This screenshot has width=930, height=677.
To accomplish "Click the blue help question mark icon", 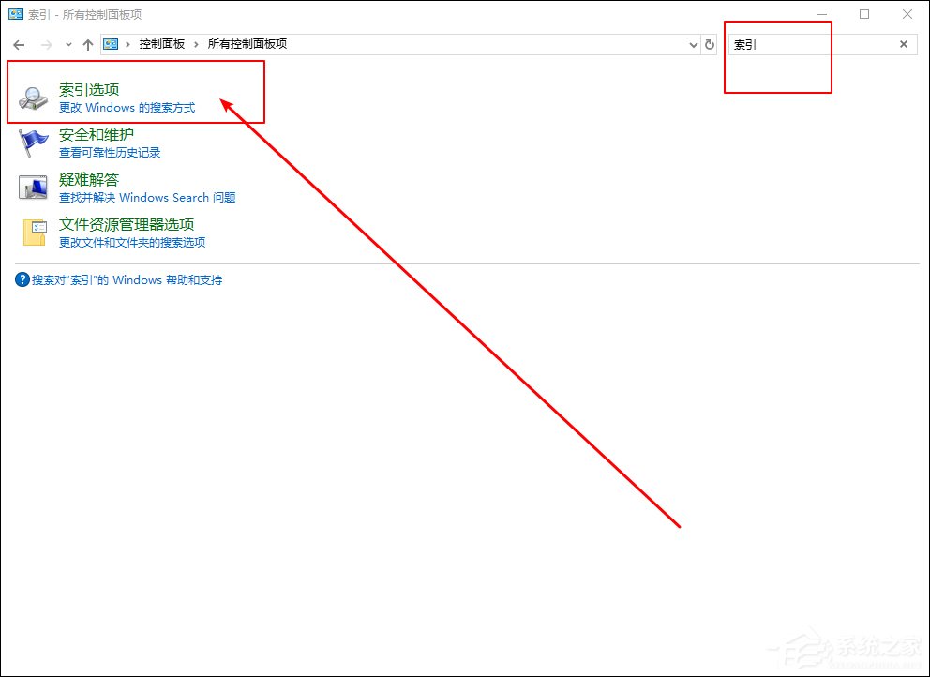I will (x=21, y=279).
